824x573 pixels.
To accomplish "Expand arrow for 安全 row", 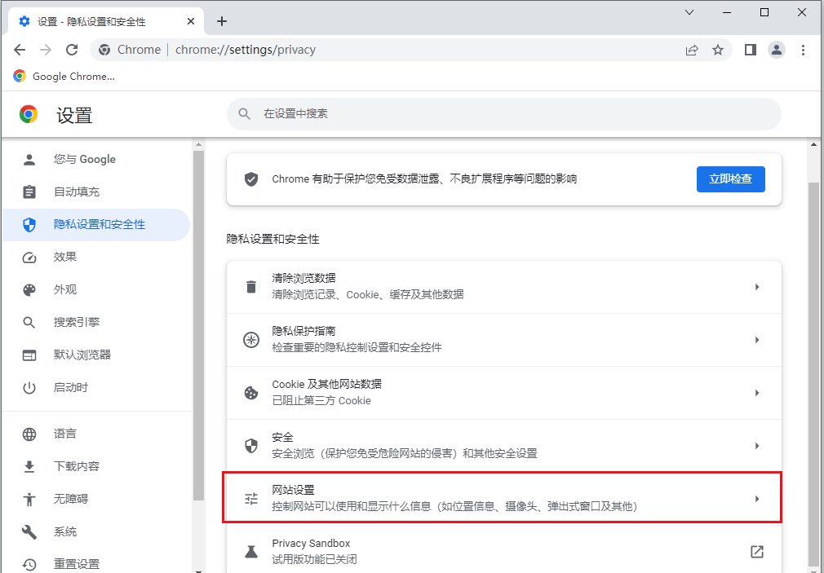I will (x=757, y=446).
